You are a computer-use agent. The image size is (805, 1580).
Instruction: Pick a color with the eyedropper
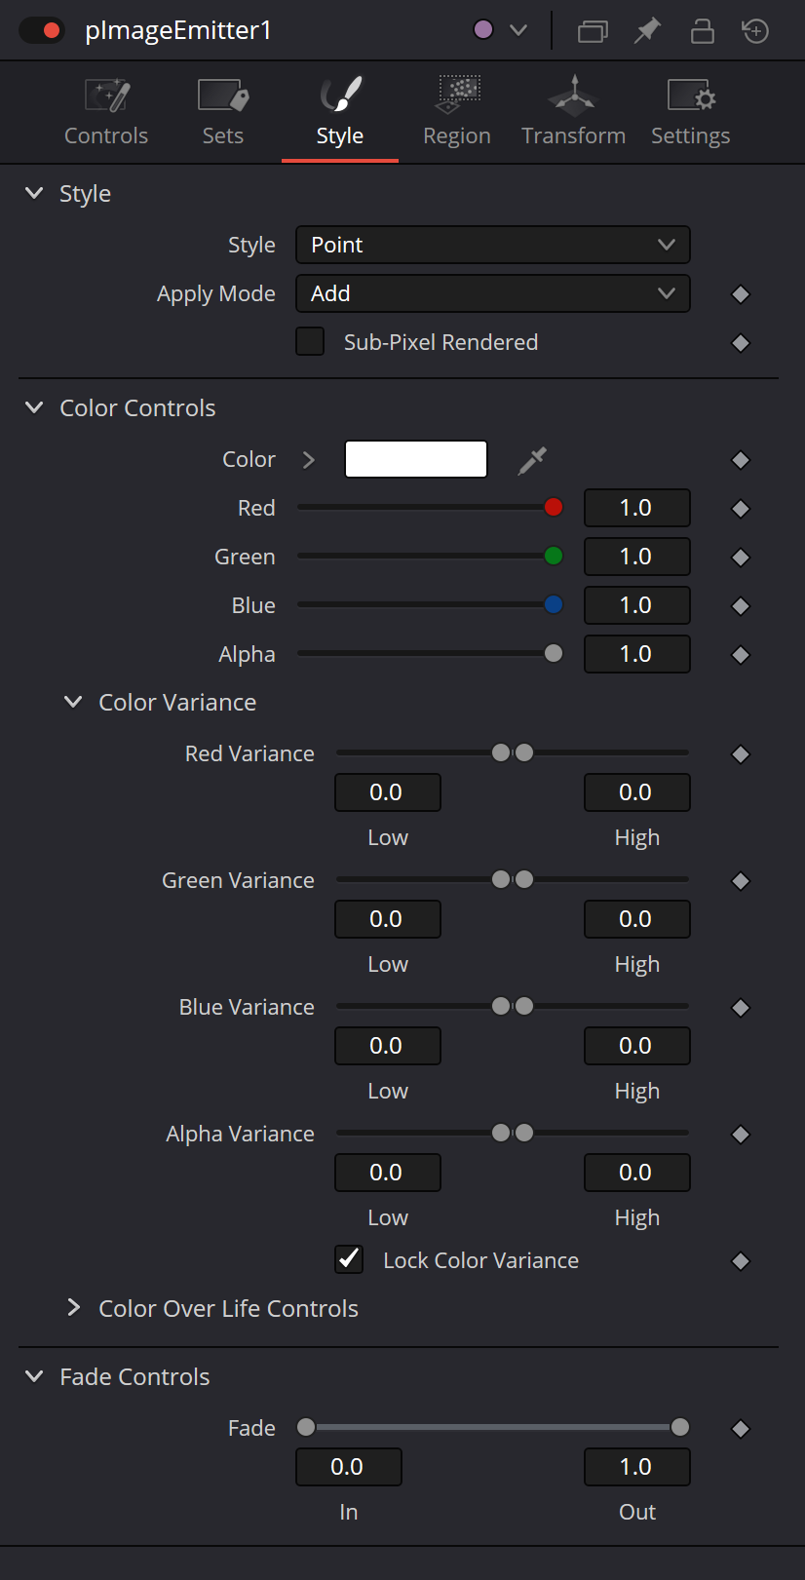point(532,460)
